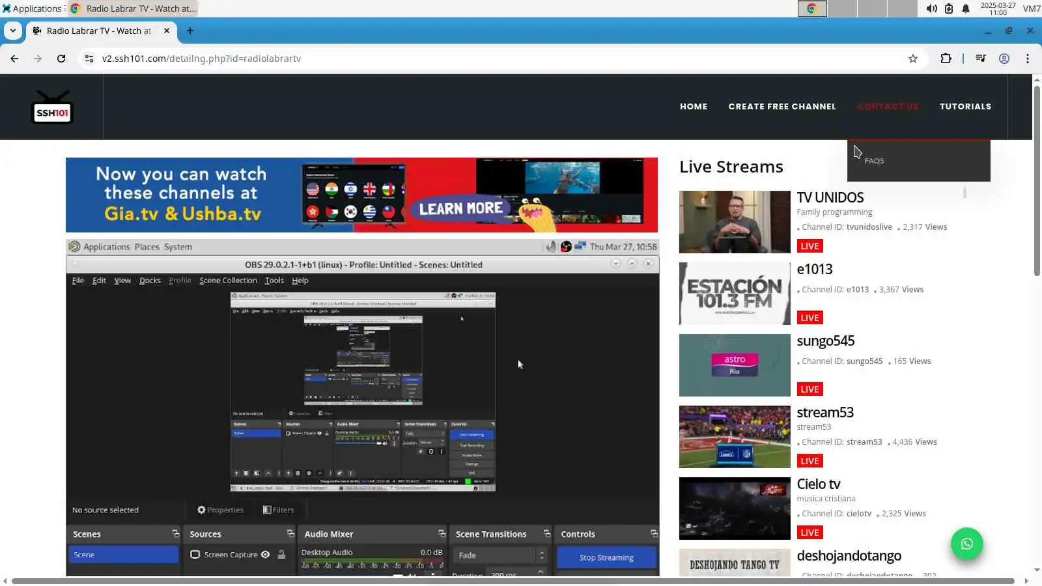The height and width of the screenshot is (586, 1042).
Task: Open the battery power indicator in the panel
Action: [949, 8]
